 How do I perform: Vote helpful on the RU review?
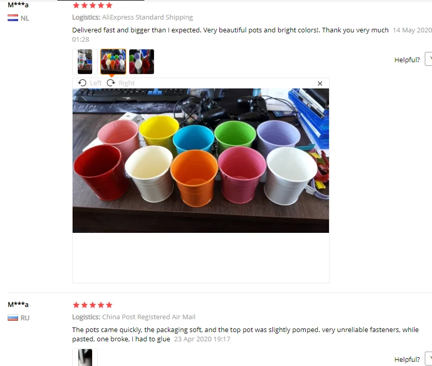coord(428,359)
